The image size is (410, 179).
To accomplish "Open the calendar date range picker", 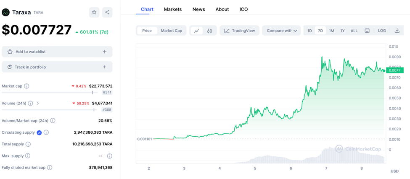I will click(x=367, y=31).
